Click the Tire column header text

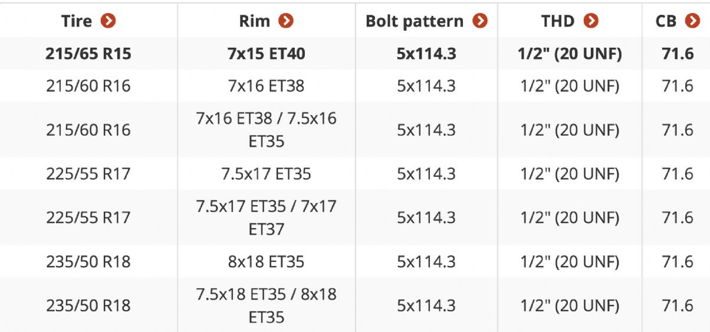pyautogui.click(x=77, y=21)
